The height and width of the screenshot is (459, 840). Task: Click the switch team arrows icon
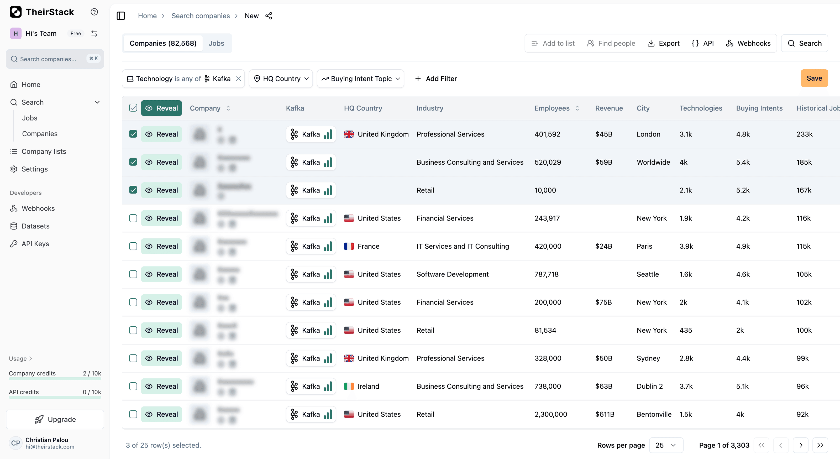pyautogui.click(x=94, y=33)
